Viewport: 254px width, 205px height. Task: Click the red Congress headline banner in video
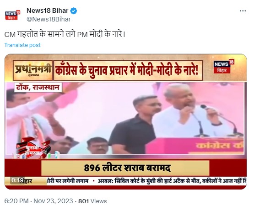point(128,70)
